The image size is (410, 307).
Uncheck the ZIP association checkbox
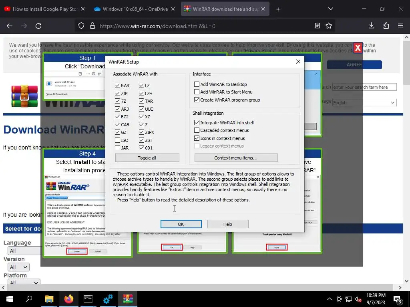(x=117, y=93)
